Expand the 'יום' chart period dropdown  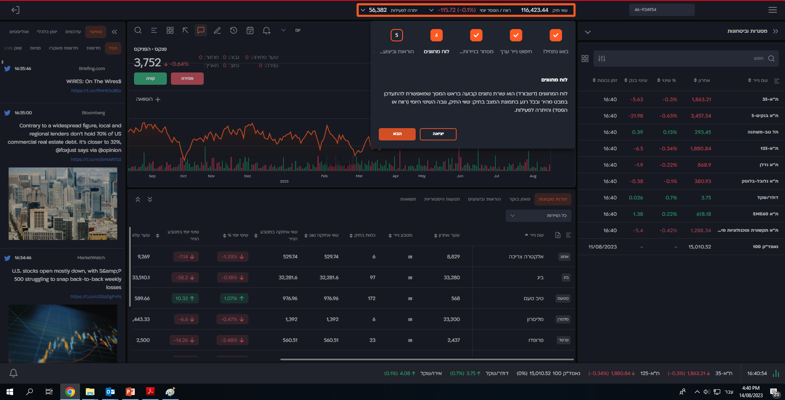point(283,30)
